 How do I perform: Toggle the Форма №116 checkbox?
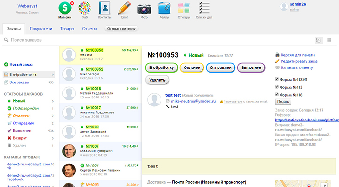(277, 94)
